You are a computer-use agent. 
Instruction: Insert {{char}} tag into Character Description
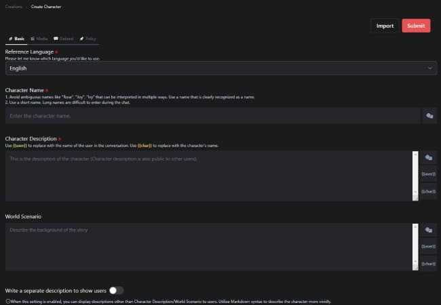coord(429,192)
